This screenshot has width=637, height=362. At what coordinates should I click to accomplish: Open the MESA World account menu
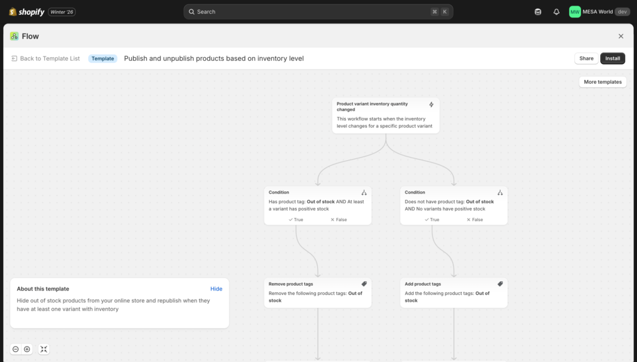(x=597, y=11)
